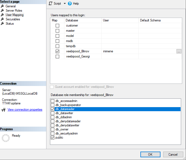Screen dimensions: 186x160
Task: Click the Script scroll icon
Action: point(51,4)
